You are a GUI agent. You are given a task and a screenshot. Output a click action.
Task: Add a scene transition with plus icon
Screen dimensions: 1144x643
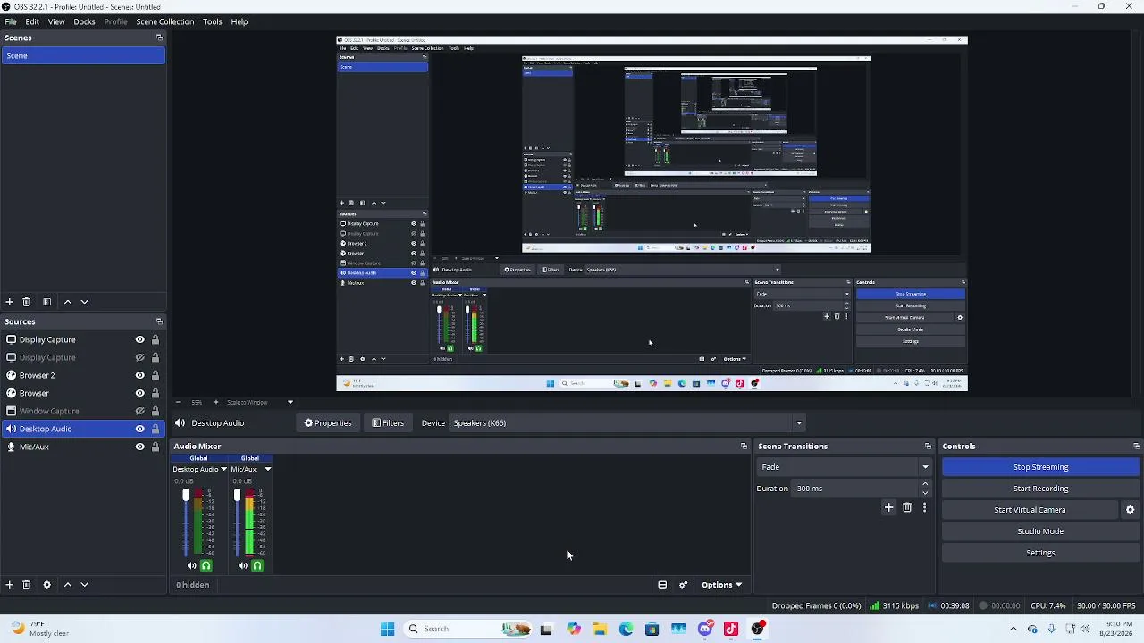click(x=888, y=508)
